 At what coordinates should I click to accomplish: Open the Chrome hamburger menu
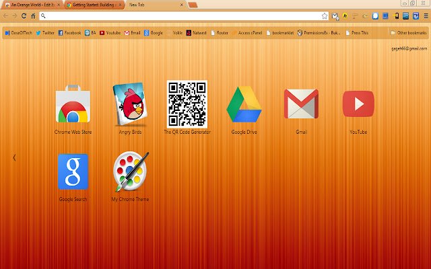pyautogui.click(x=426, y=16)
